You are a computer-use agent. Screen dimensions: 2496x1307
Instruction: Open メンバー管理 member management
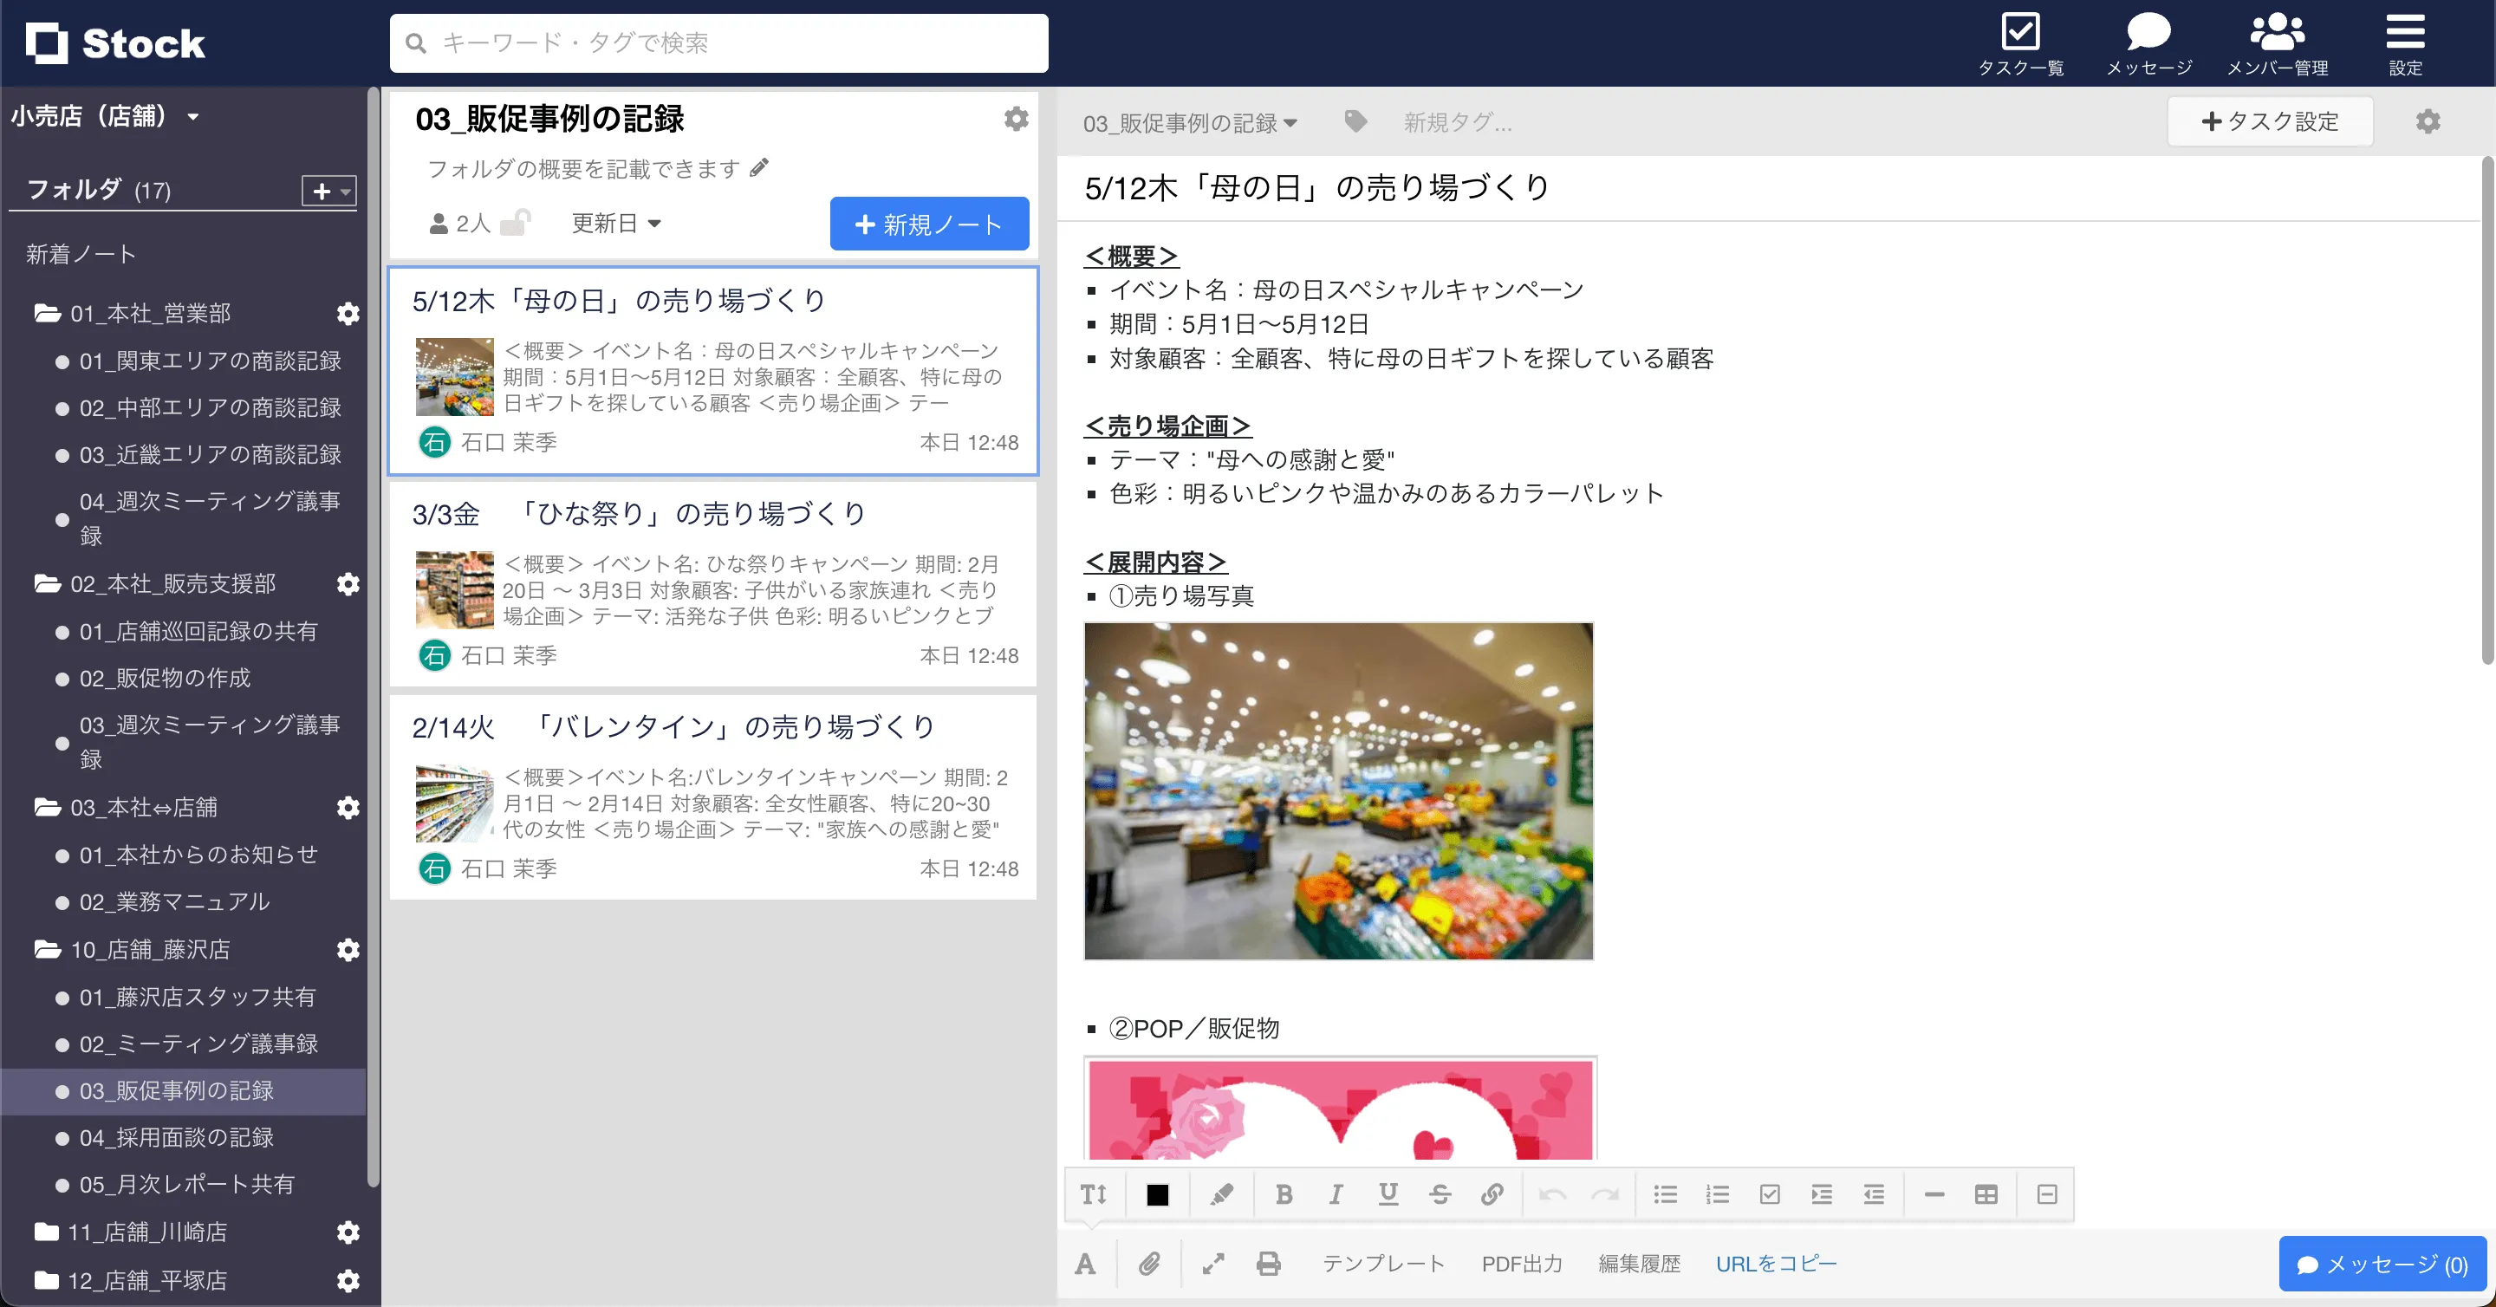click(x=2279, y=41)
